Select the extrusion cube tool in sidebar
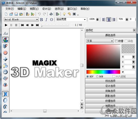Viewport: 138px width, 119px height. 5,46
